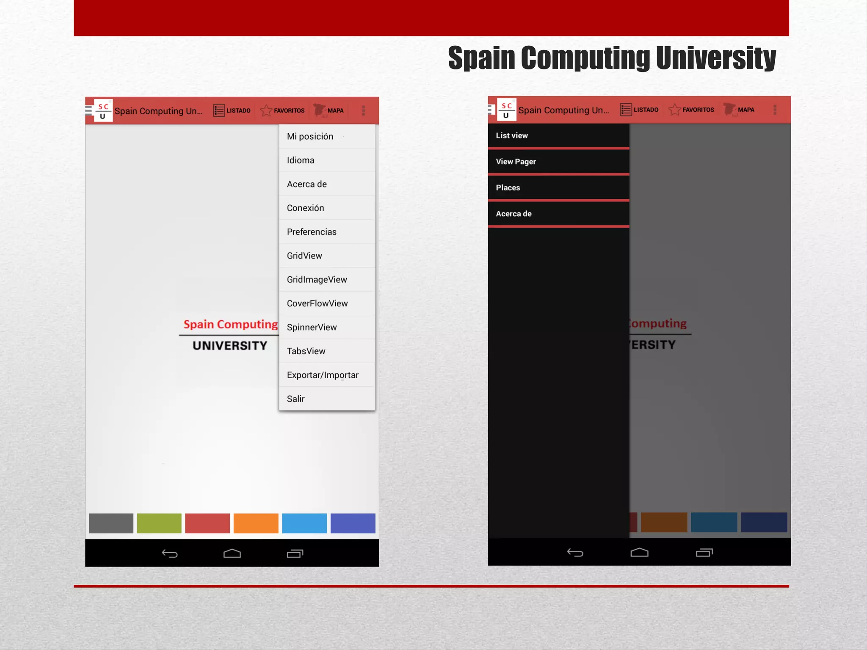867x650 pixels.
Task: Tap Spain Computing Un... title in left phone
Action: pos(159,111)
